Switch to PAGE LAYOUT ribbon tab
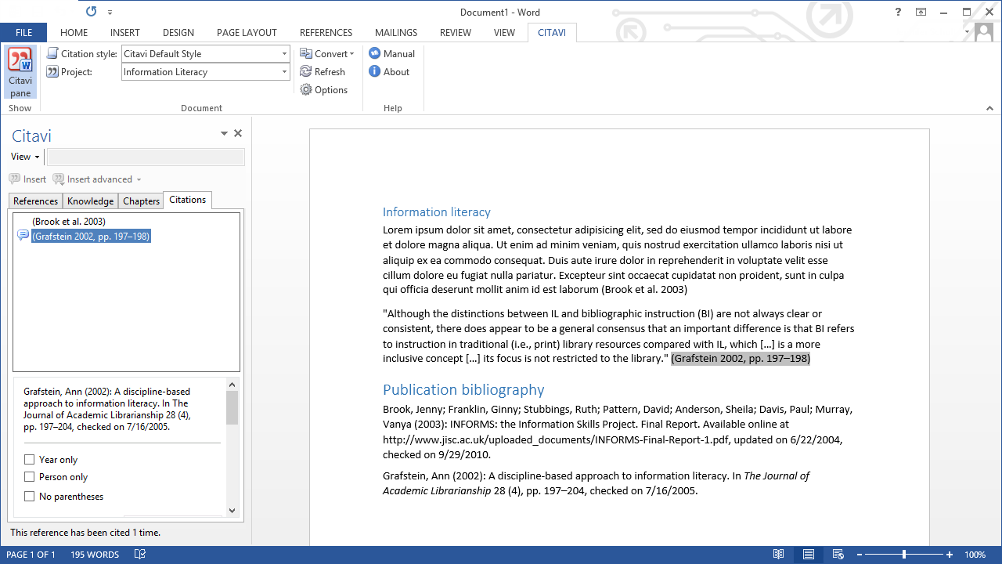The image size is (1002, 564). (x=247, y=32)
